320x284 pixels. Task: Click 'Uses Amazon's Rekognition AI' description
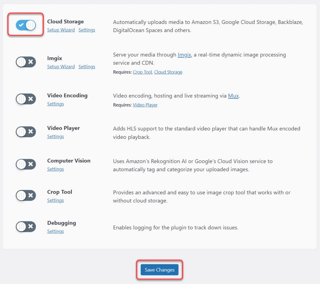click(x=192, y=165)
